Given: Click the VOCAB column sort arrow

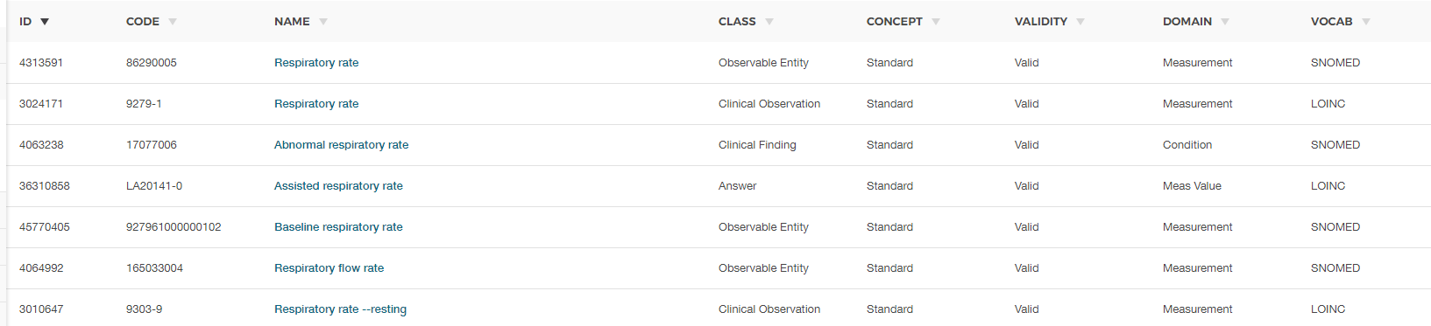Looking at the screenshot, I should click(x=1366, y=22).
